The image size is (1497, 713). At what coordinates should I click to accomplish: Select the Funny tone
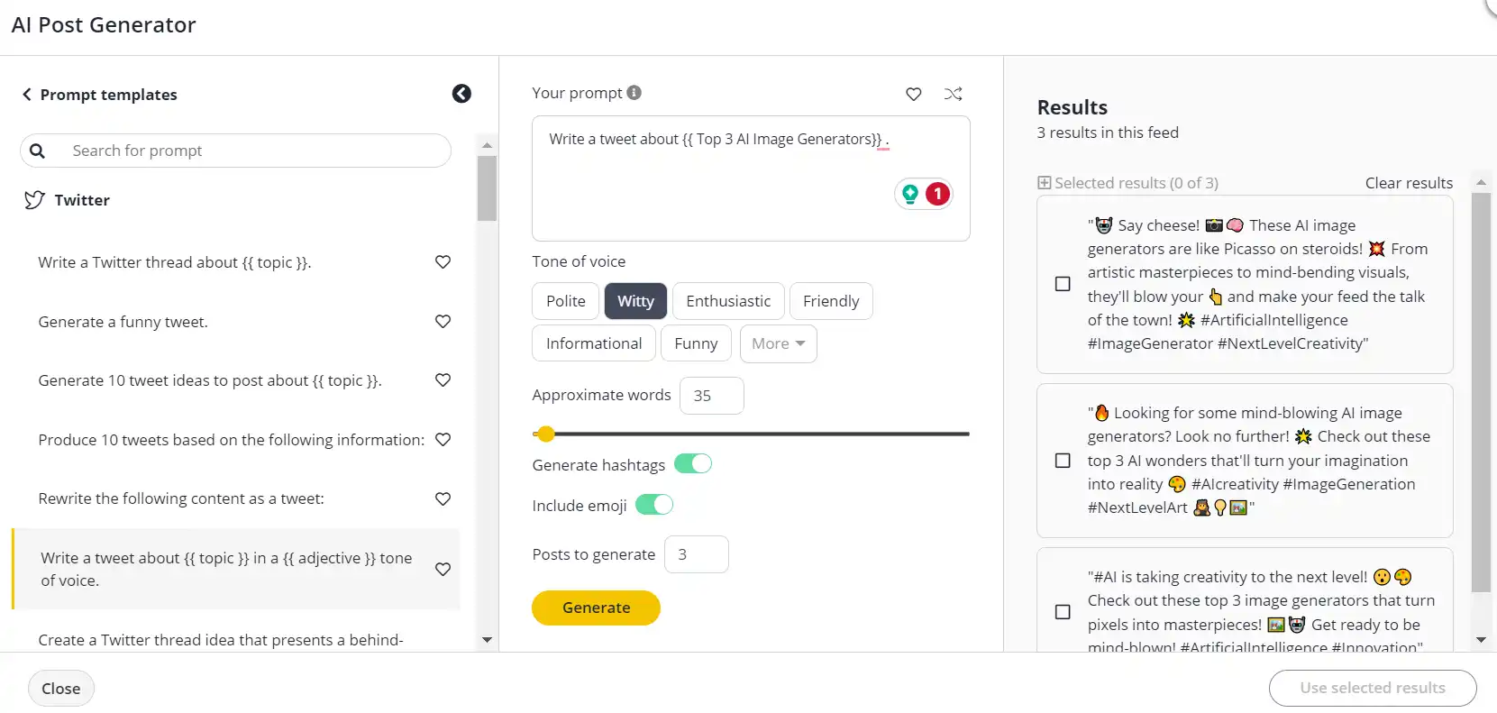tap(696, 343)
